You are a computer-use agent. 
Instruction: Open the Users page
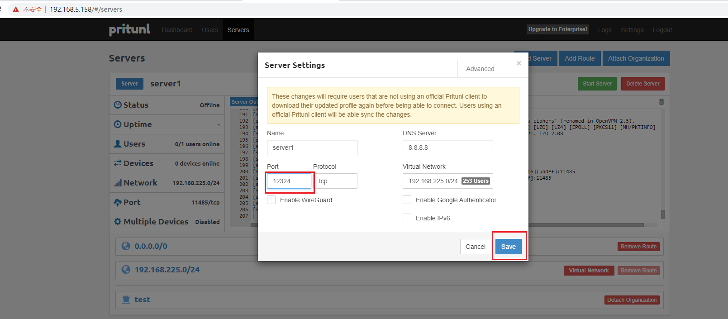[210, 30]
